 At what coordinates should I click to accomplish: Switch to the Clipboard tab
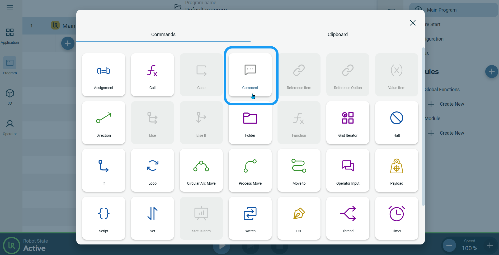click(x=337, y=35)
